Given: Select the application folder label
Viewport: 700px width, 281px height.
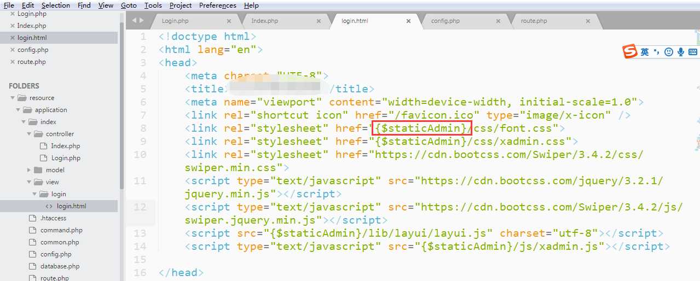Looking at the screenshot, I should 51,110.
